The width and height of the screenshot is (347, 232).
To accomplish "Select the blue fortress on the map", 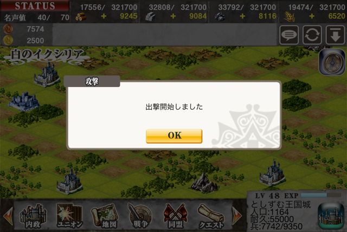I will coord(24,101).
